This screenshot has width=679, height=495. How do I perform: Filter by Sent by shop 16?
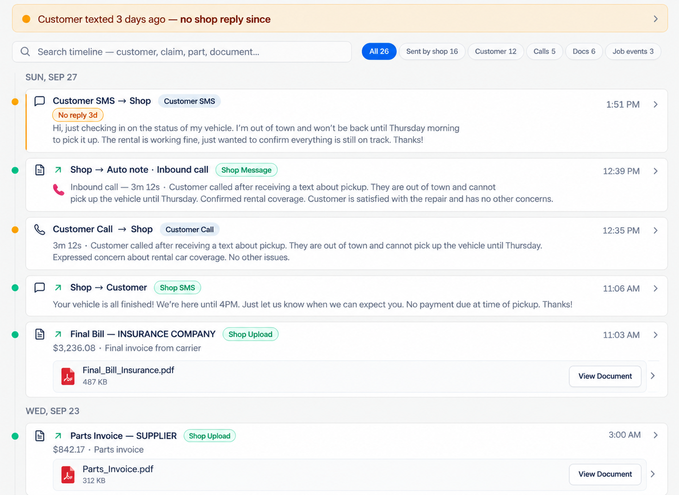[x=432, y=51]
